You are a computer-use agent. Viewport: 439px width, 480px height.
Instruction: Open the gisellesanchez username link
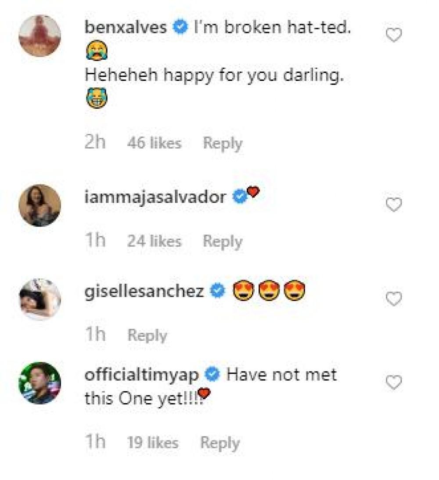(144, 291)
